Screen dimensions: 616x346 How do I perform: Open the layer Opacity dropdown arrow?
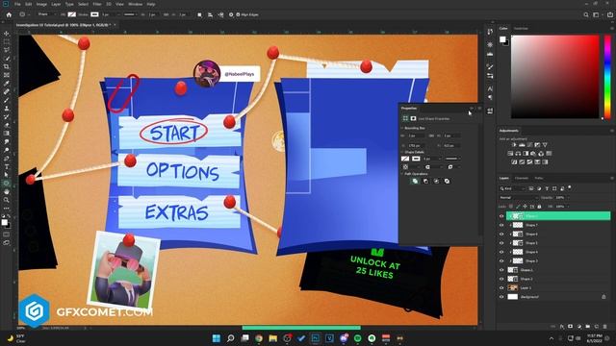pos(569,197)
